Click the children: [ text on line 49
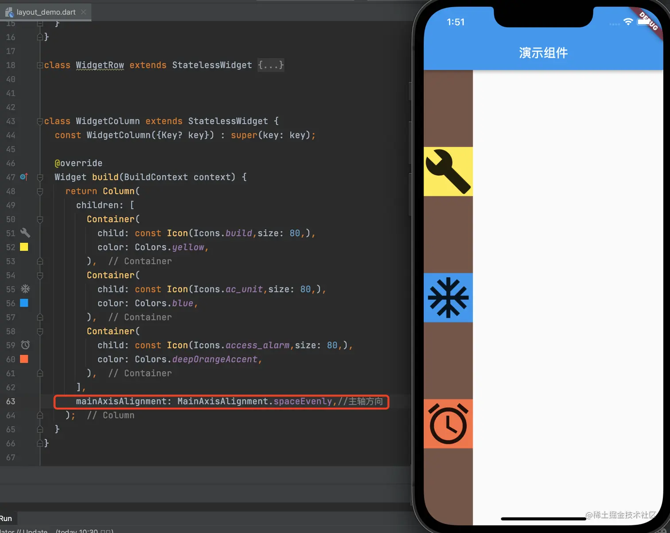670x533 pixels. (x=105, y=205)
